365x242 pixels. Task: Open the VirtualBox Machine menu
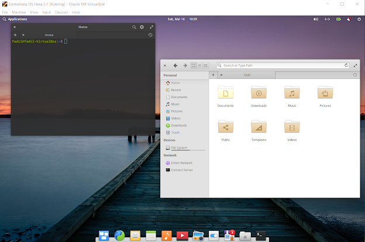click(x=19, y=12)
